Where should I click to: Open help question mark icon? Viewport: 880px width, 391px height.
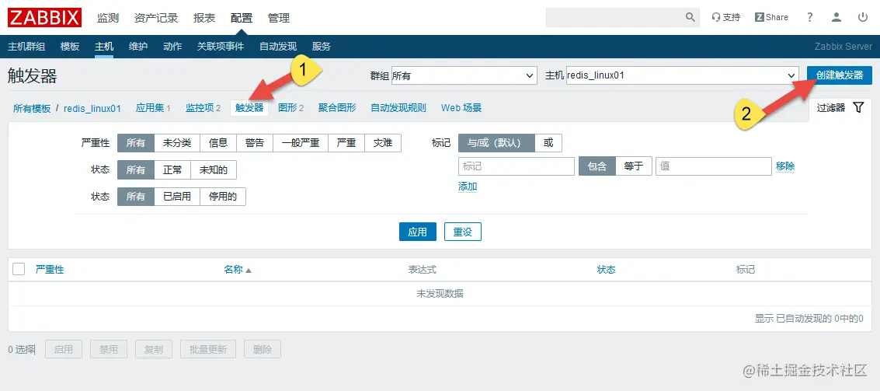click(810, 17)
